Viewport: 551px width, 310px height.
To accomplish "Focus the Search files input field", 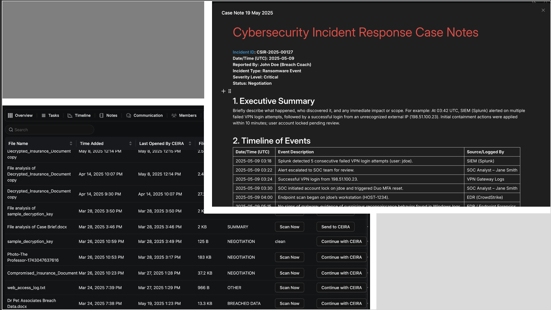I will 50,130.
